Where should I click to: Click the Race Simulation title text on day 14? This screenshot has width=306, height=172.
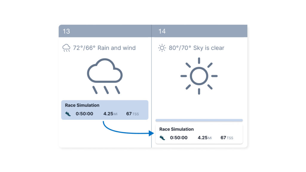coord(177,129)
